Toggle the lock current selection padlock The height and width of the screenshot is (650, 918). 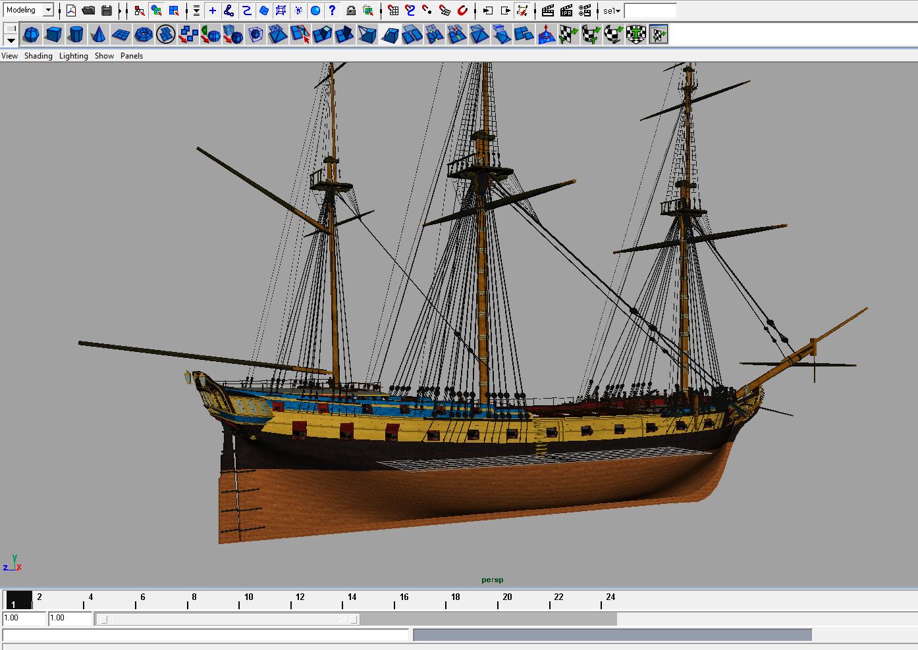click(x=351, y=11)
